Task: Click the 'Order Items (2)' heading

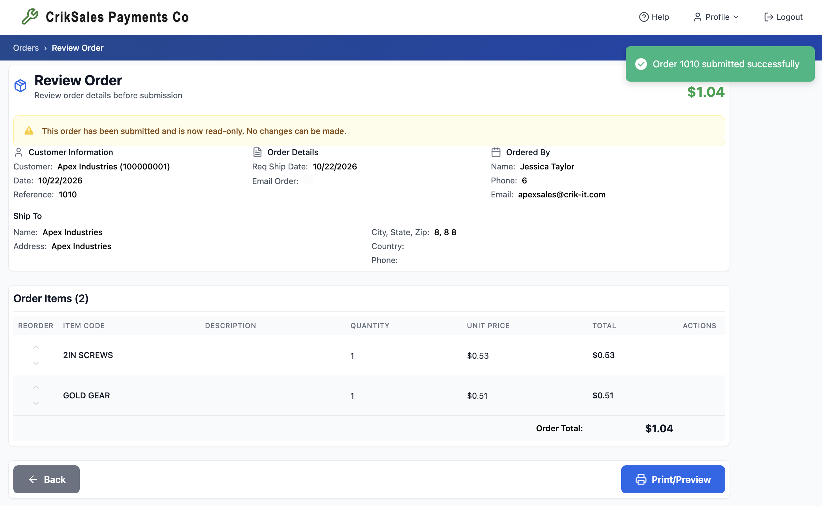Action: coord(51,298)
